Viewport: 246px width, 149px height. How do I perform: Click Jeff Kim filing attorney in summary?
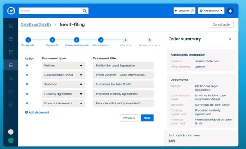click(200, 67)
